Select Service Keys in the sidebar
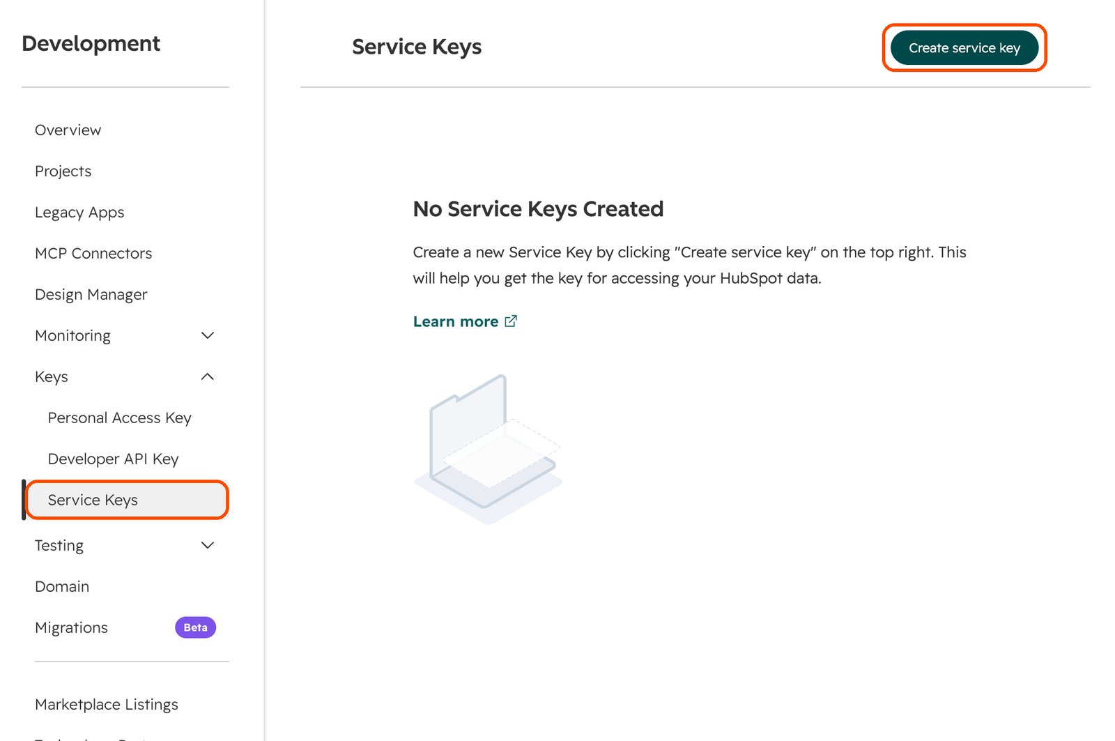 point(127,500)
